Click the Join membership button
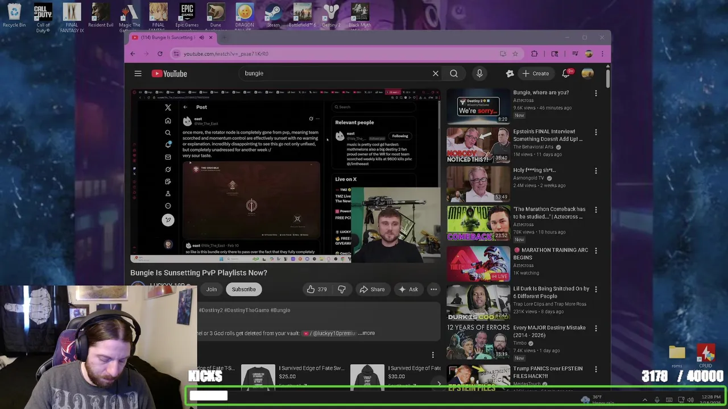 click(x=211, y=289)
